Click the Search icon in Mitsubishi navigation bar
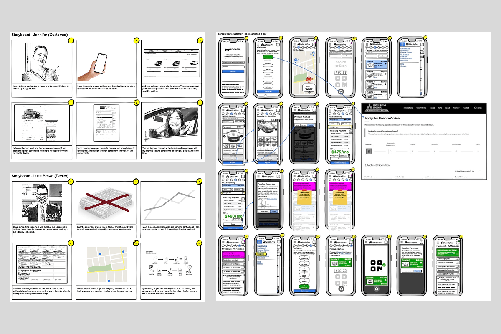501x334 pixels. (478, 108)
